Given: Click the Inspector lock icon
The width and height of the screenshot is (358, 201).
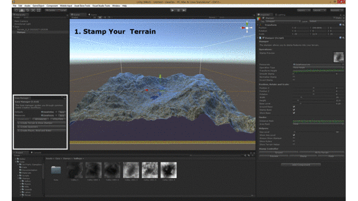Looking at the screenshot, I should pos(340,15).
